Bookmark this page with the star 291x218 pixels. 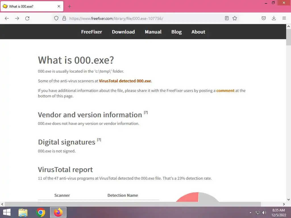click(x=235, y=18)
